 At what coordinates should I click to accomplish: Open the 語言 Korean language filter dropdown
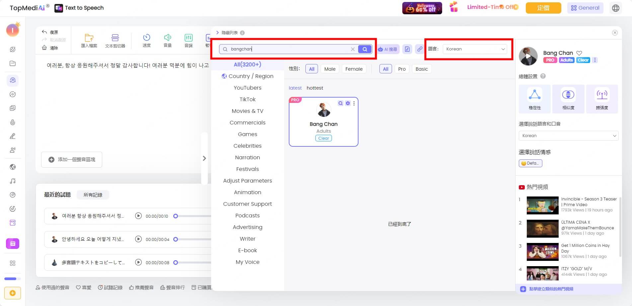click(x=475, y=49)
